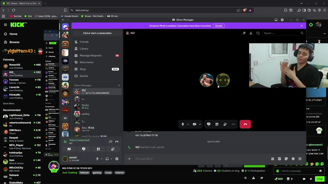Image resolution: width=328 pixels, height=184 pixels.
Task: Open Shop in Discord sidebar
Action: [97, 69]
